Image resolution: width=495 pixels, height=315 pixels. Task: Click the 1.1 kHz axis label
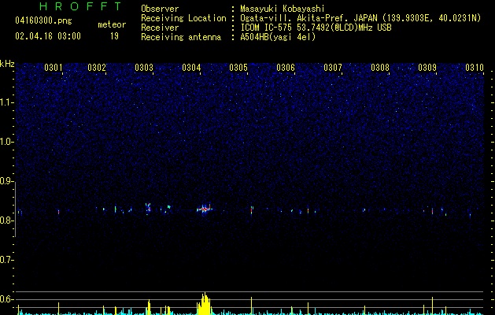click(7, 102)
